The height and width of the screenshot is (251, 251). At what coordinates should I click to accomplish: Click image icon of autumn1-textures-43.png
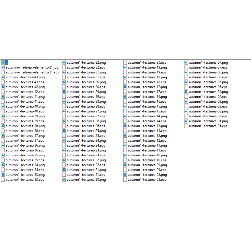(x=3, y=77)
